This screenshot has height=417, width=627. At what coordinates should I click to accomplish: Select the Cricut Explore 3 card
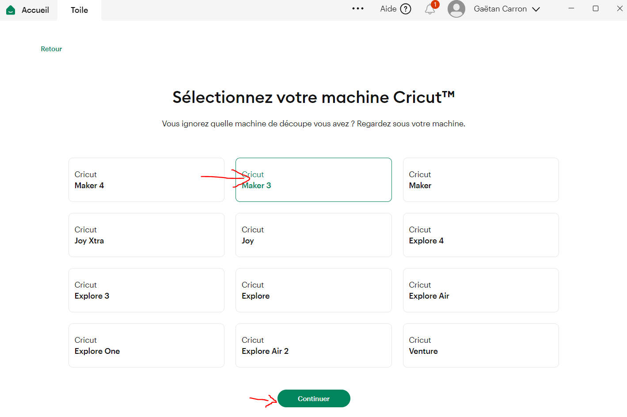click(146, 290)
